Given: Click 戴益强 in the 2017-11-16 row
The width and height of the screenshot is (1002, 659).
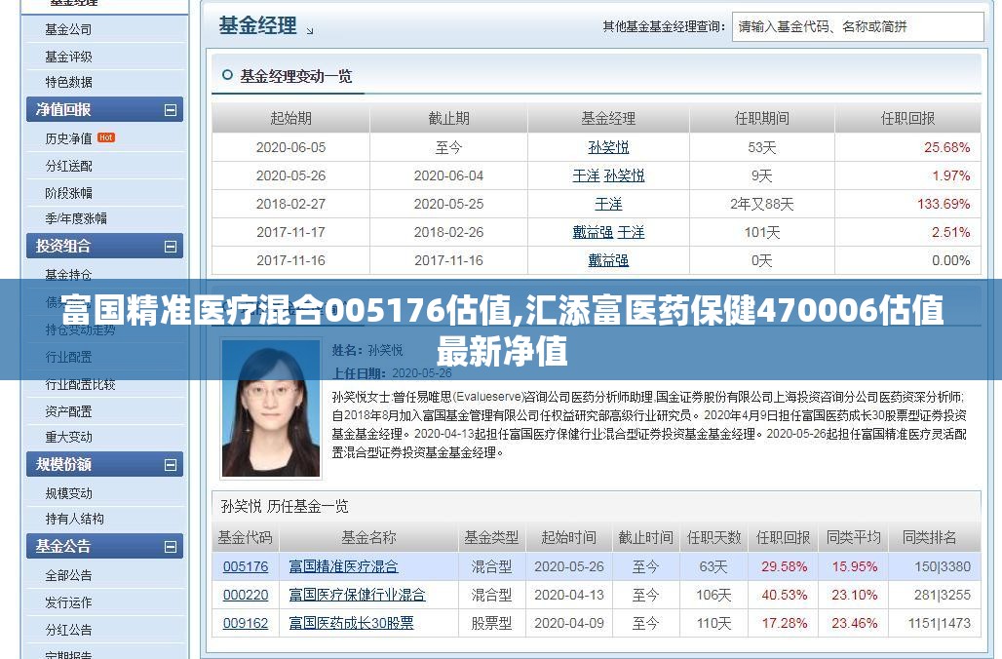Looking at the screenshot, I should (x=608, y=260).
